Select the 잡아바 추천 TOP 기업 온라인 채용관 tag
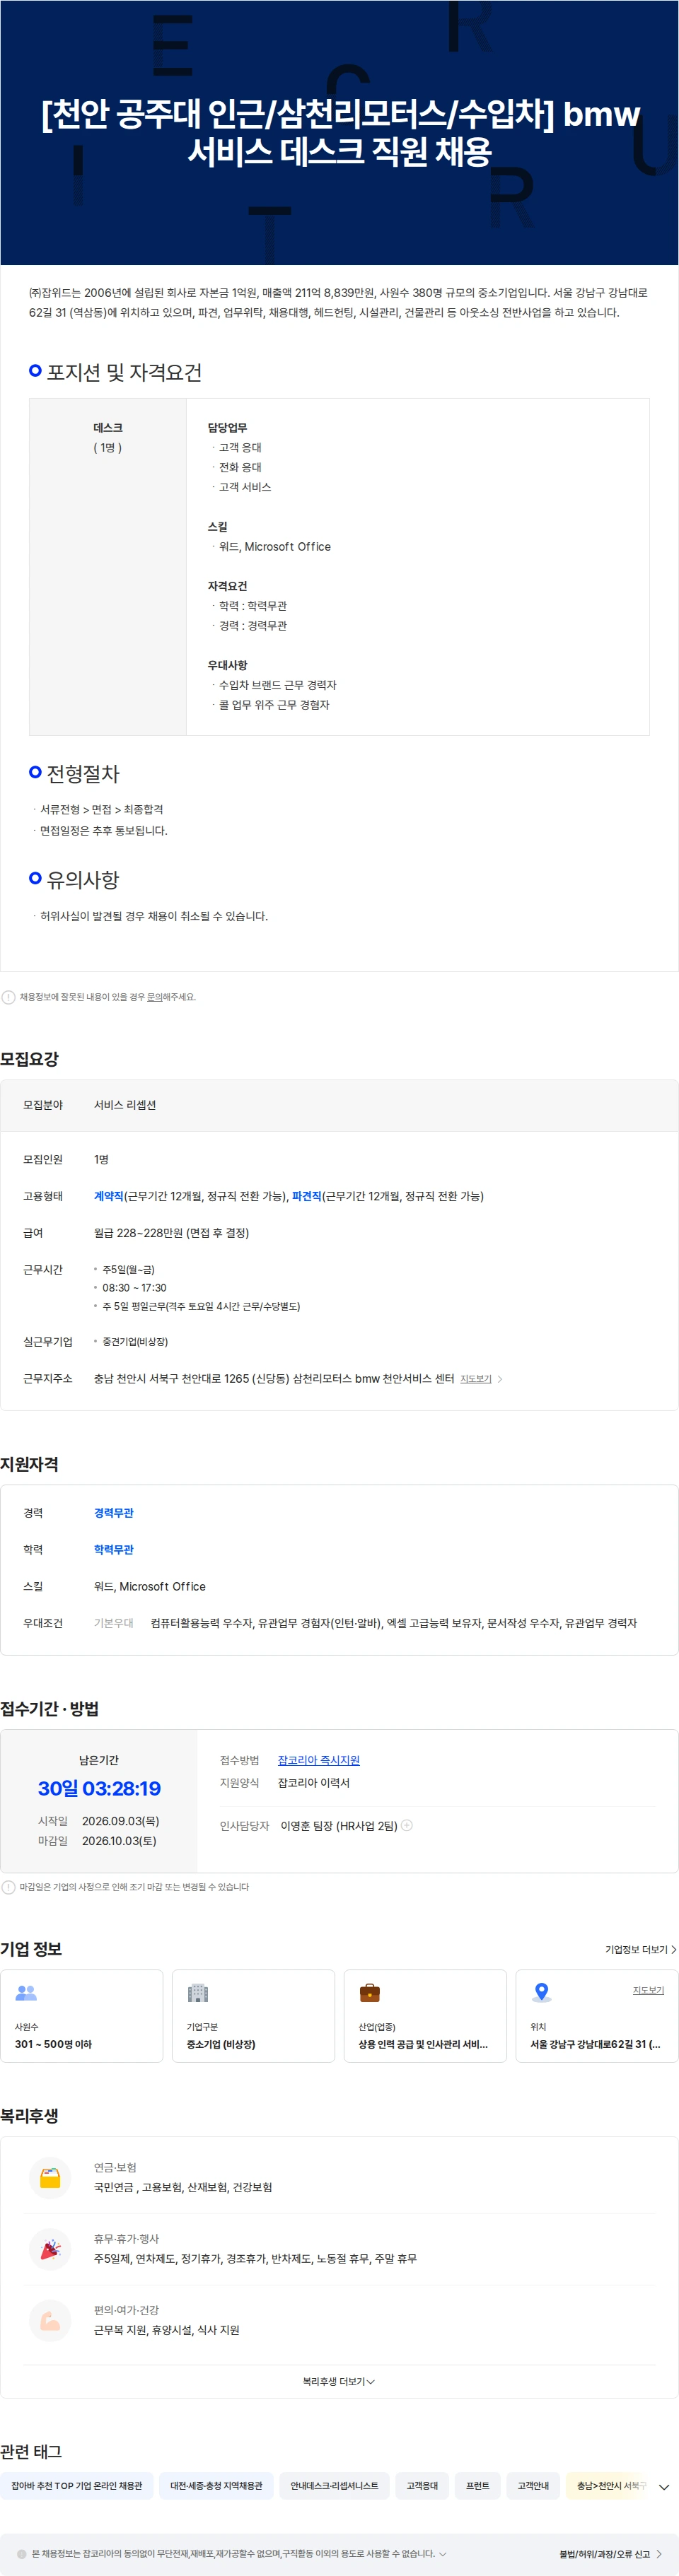The height and width of the screenshot is (2576, 679). tap(77, 2485)
